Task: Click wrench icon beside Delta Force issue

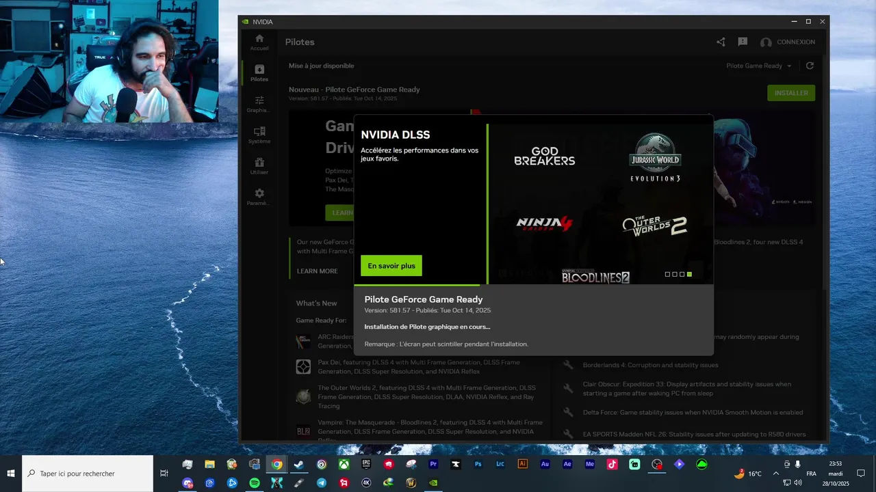Action: [567, 412]
